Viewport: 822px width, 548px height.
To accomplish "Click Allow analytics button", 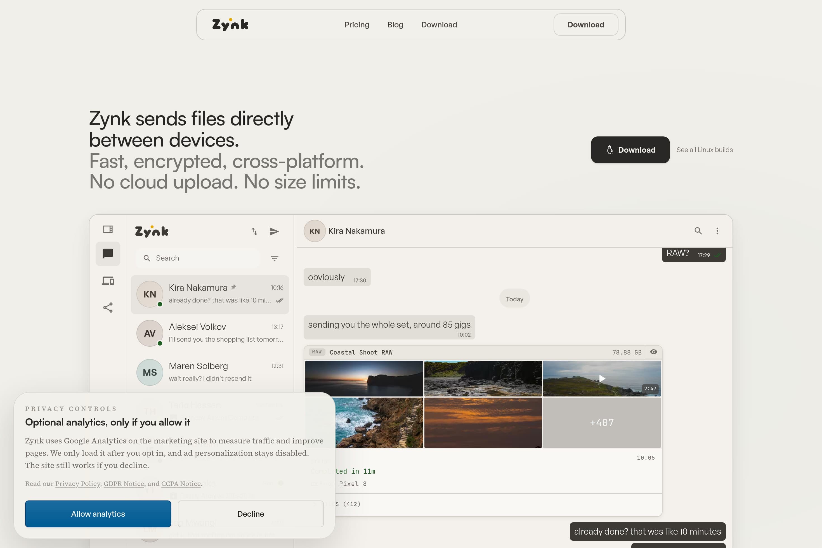I will click(98, 514).
